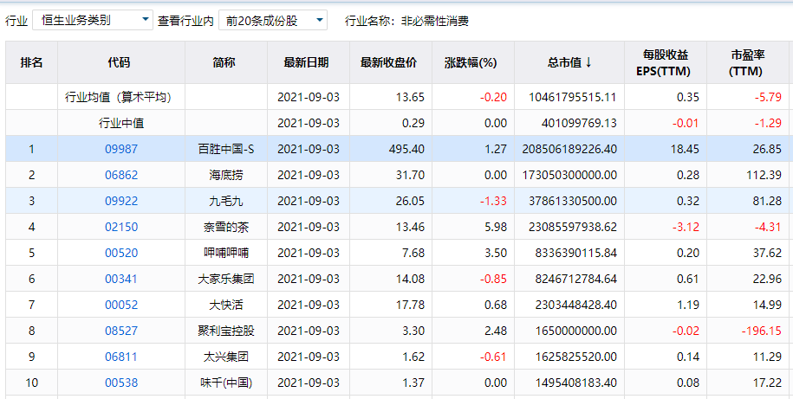
Task: Click the 简称 column header
Action: tap(224, 62)
